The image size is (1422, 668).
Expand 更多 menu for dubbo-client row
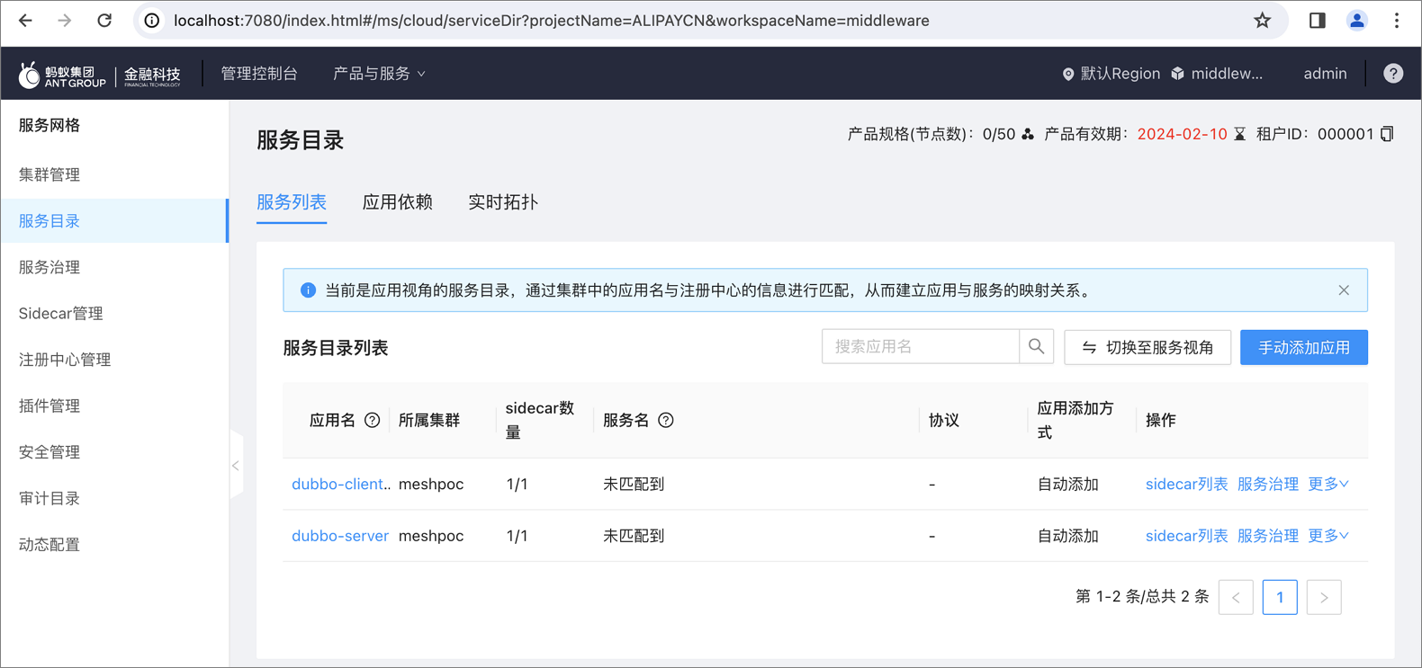pyautogui.click(x=1328, y=484)
